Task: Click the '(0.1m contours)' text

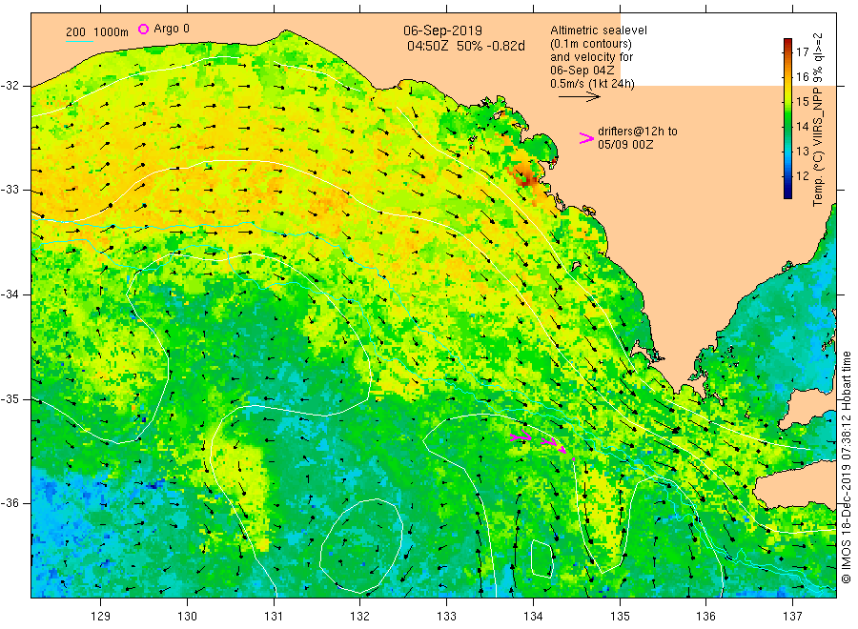Action: pyautogui.click(x=590, y=44)
